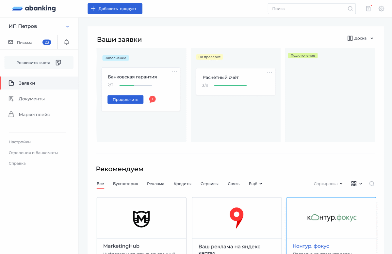Viewport: 392px width, 254px height.
Task: Click the magnifier icon in search field
Action: tap(350, 9)
